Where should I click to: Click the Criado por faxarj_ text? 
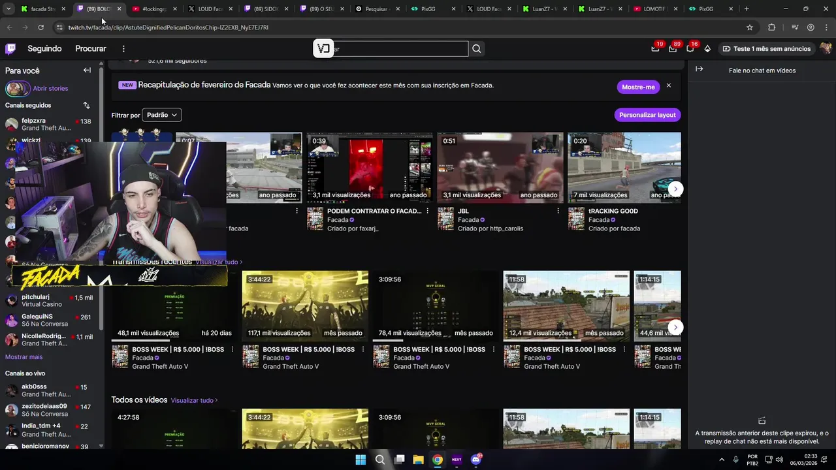[353, 228]
